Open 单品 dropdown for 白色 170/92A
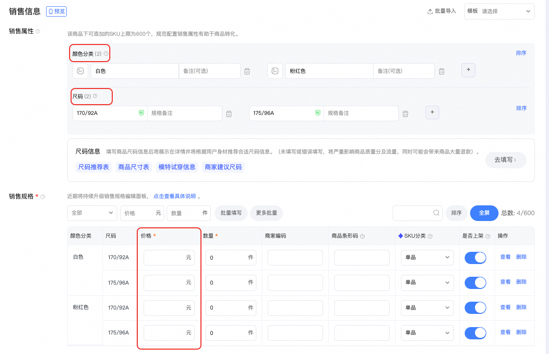 click(427, 258)
